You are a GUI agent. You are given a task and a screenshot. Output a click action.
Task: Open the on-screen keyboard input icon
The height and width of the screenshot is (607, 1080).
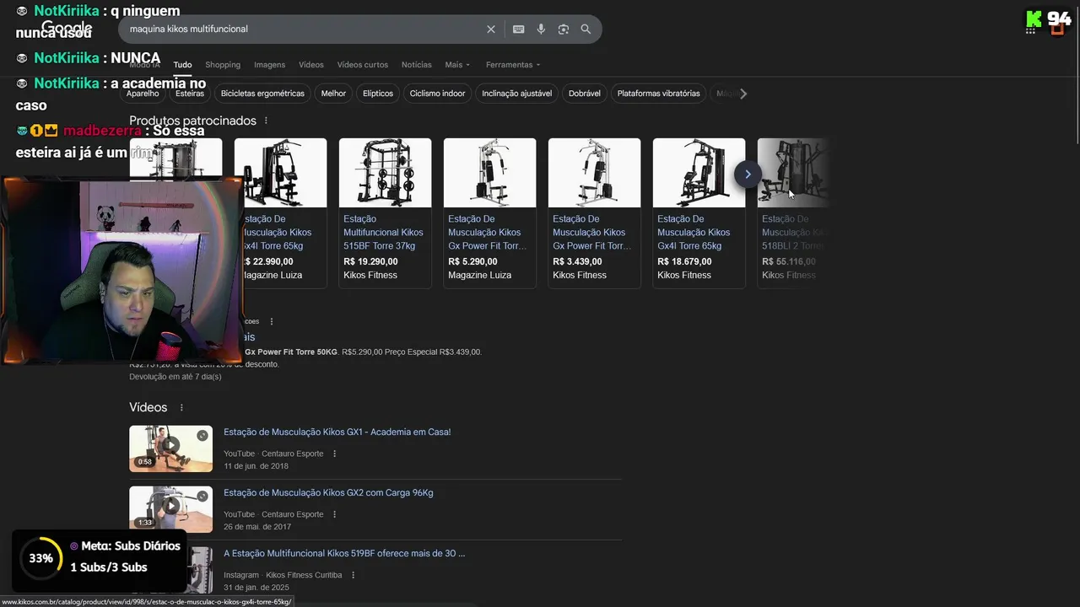pyautogui.click(x=518, y=29)
